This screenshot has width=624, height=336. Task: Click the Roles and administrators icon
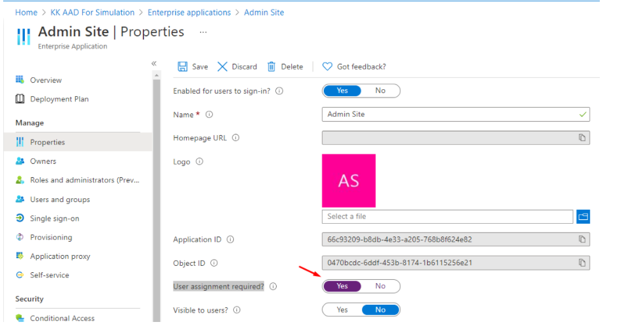[20, 180]
